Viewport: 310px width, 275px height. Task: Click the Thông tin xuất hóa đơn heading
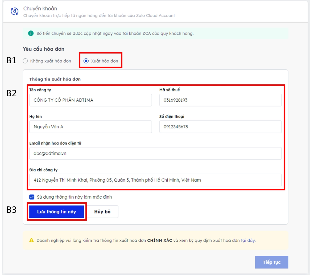(x=55, y=79)
